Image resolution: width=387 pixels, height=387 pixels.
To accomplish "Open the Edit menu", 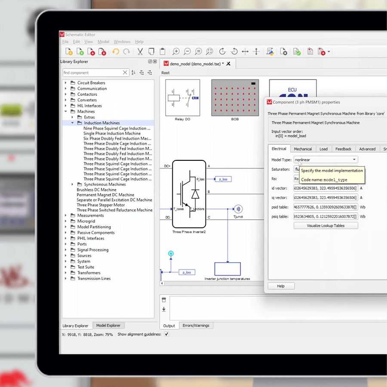I will point(76,42).
